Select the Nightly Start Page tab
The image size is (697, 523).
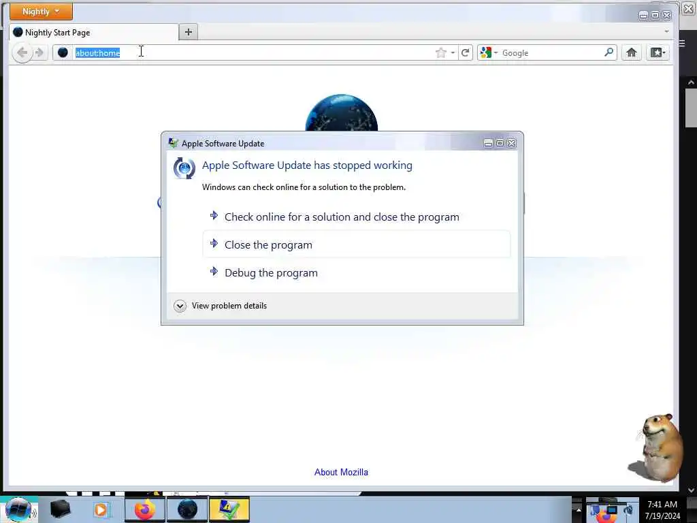tap(93, 33)
